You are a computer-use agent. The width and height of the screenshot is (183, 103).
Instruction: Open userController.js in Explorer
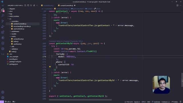click(x=19, y=29)
